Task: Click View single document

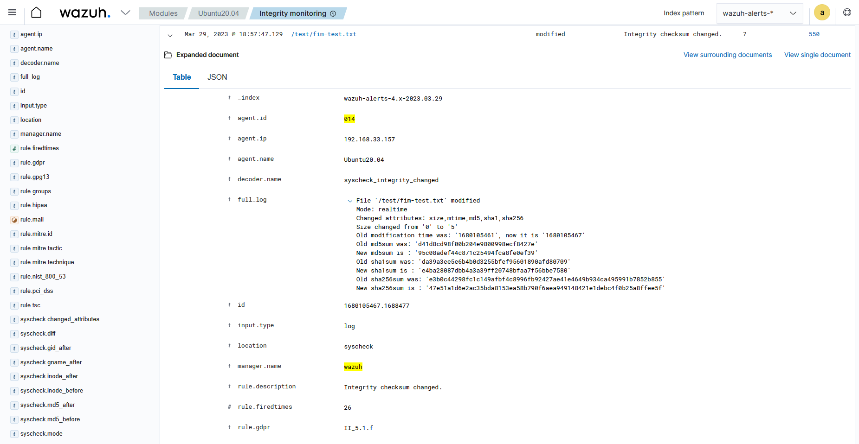Action: tap(817, 55)
